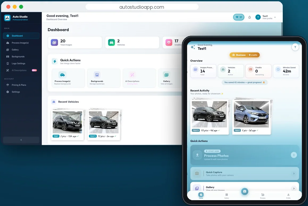Click the Process Image(s) cloud icon in sidebar
Viewport: 308px width, 206px height.
click(8, 43)
